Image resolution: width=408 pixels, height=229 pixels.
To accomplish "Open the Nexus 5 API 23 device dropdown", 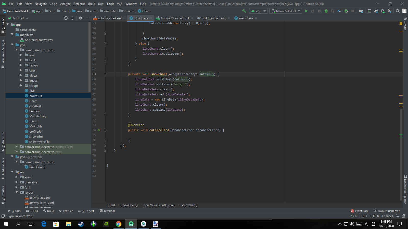I will point(286,11).
